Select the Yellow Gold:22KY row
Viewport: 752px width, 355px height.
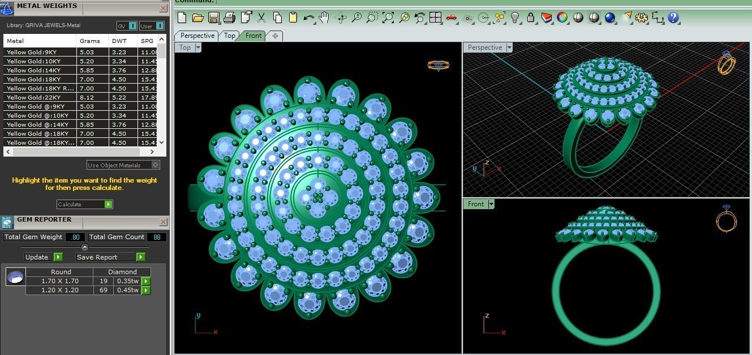[x=80, y=97]
